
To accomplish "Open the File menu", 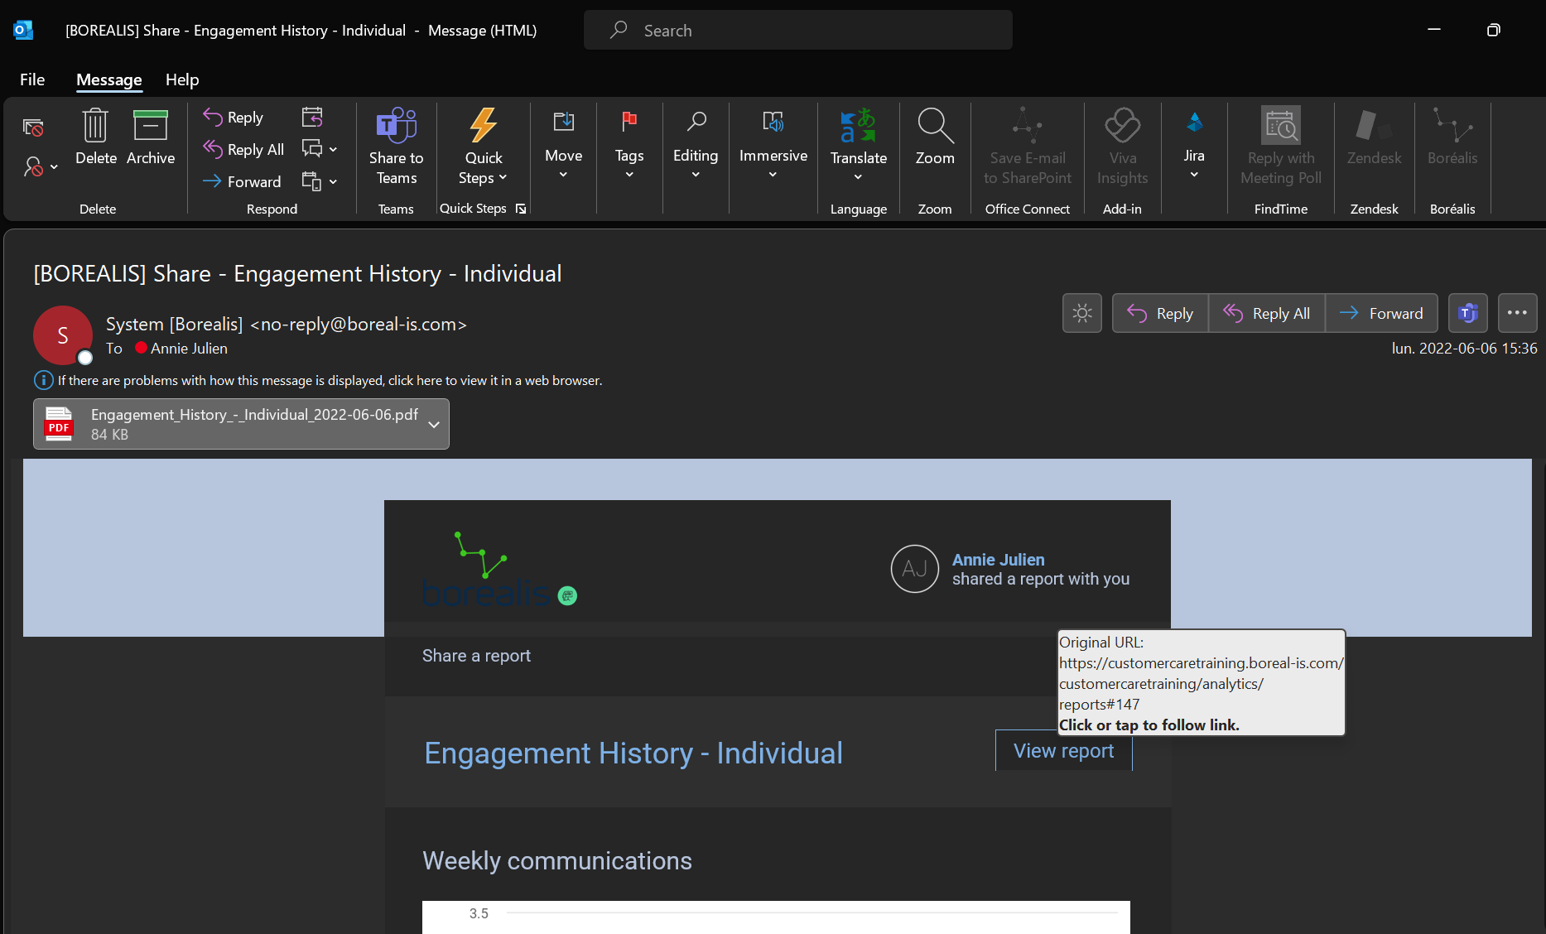I will 32,79.
